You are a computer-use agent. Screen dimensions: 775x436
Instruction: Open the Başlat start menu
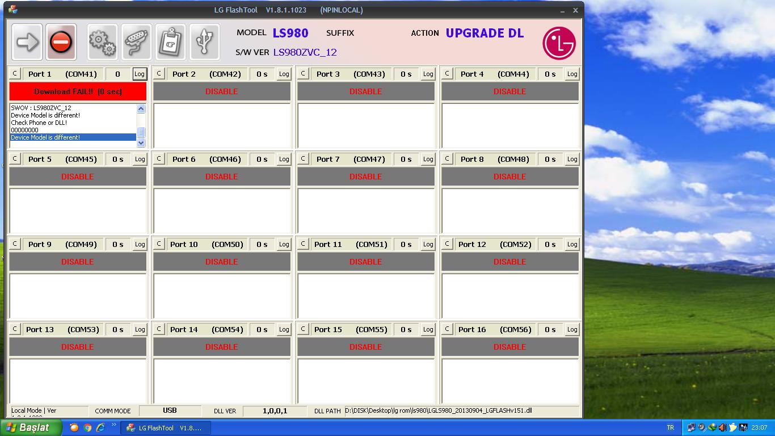31,427
